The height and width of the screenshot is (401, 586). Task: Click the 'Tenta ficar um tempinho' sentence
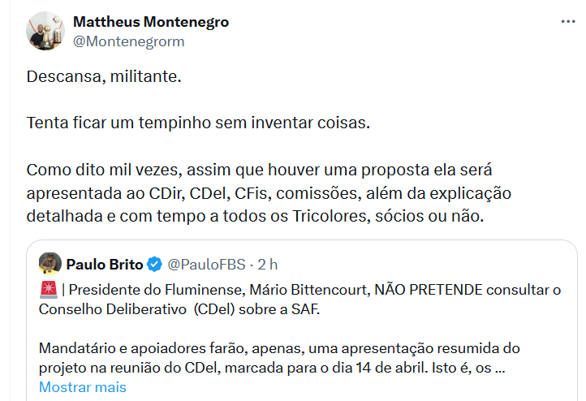tap(199, 123)
